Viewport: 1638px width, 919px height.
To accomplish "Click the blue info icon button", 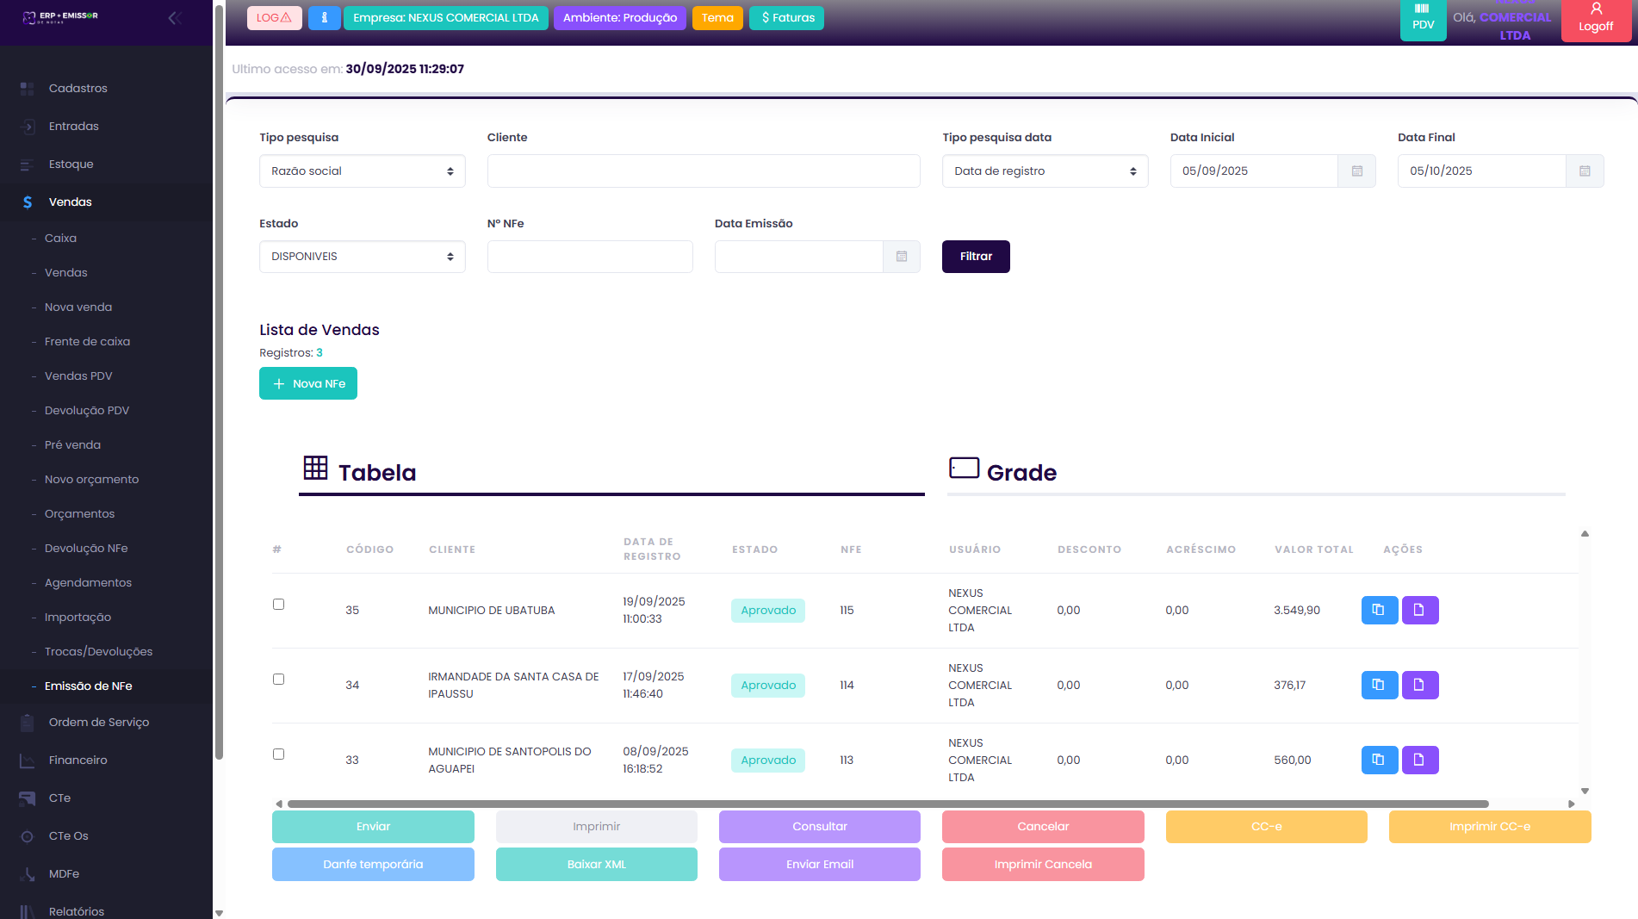I will coord(324,18).
